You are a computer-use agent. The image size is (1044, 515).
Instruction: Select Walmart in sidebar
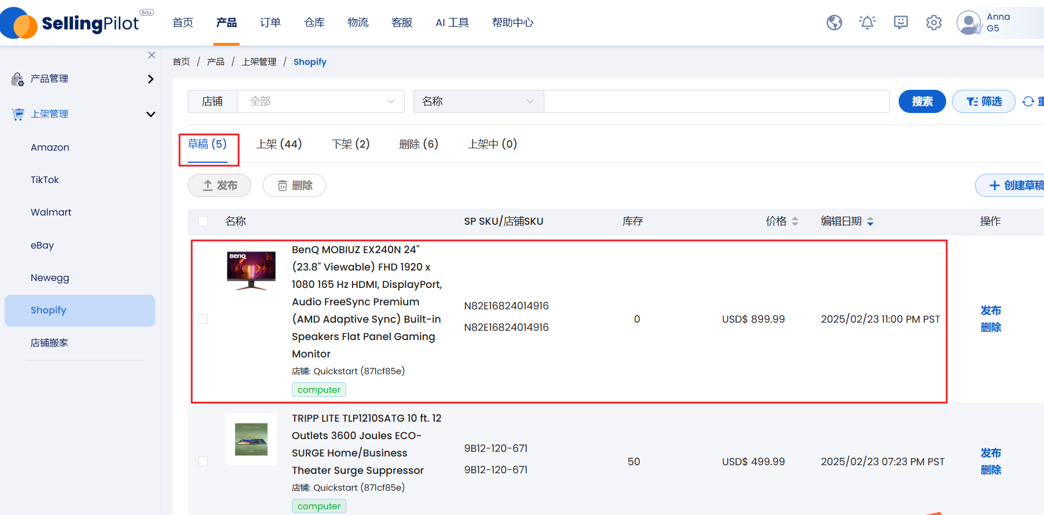(51, 213)
